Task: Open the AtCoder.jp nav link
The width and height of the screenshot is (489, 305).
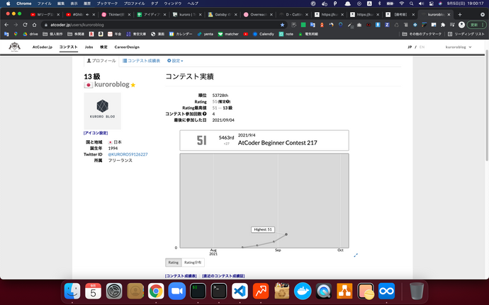Action: [43, 47]
